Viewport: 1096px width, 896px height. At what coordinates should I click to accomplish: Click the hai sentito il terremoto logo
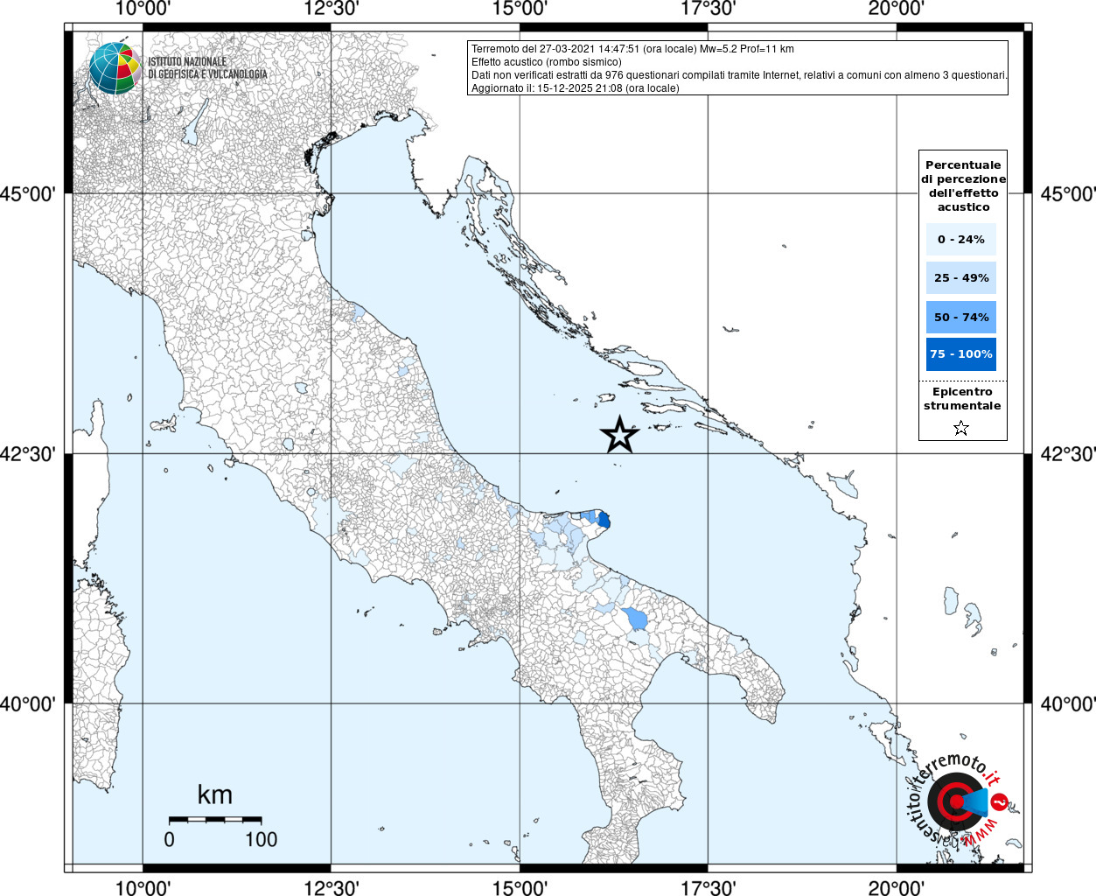click(956, 801)
